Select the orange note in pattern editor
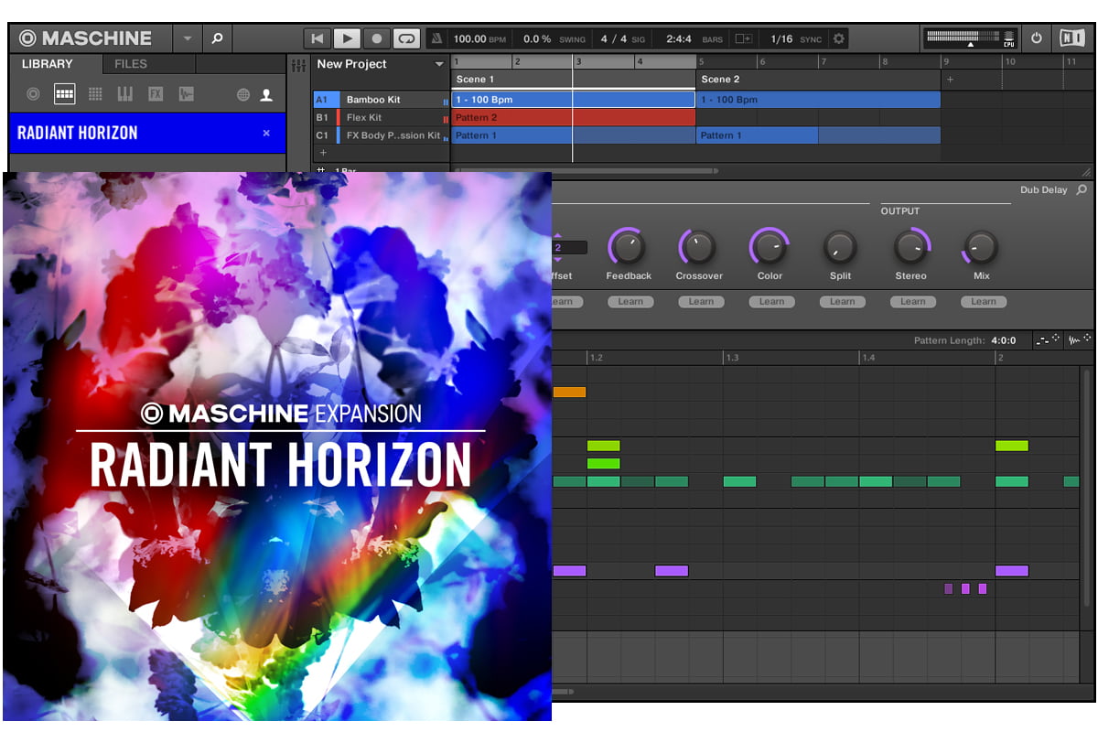 (569, 392)
